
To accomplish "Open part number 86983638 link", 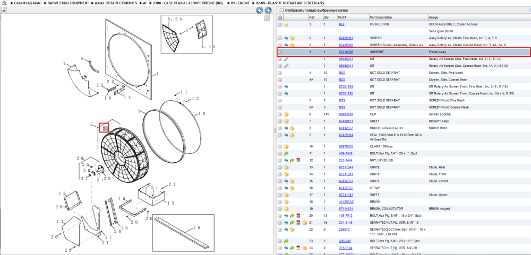I will coord(346,115).
